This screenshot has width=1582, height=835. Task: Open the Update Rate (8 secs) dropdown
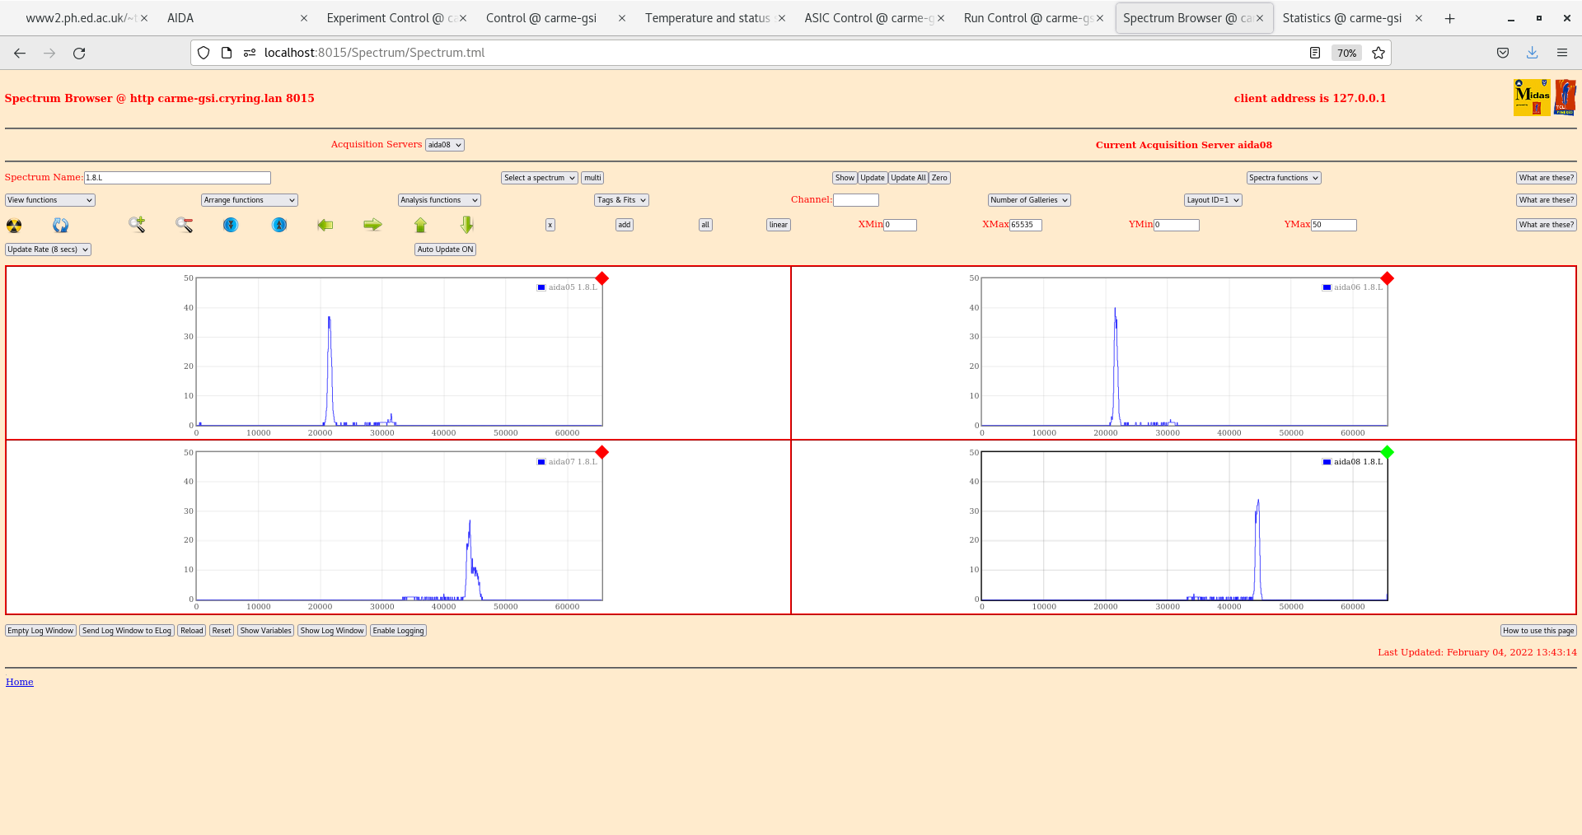(x=48, y=250)
